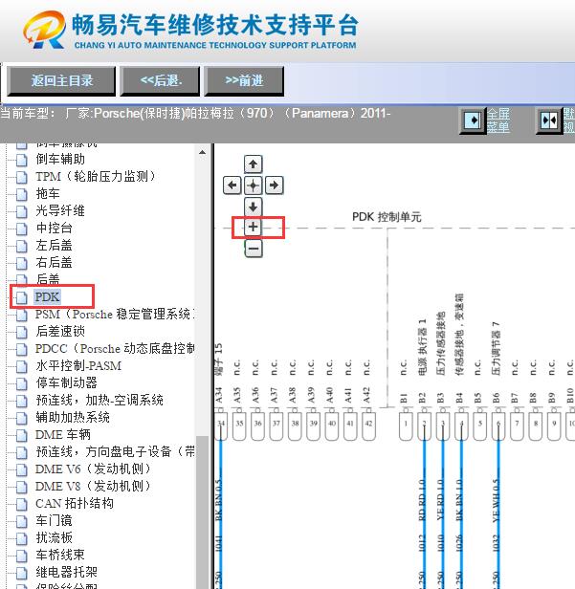Zoom out with the minus button
Viewport: 575px width, 589px height.
click(x=254, y=249)
